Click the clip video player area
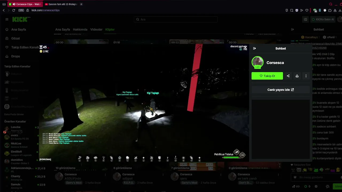 pos(144,103)
